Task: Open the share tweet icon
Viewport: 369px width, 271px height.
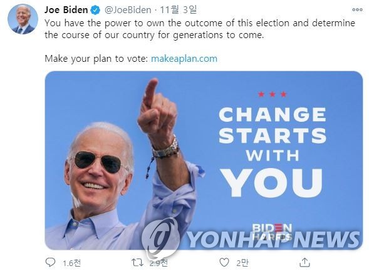Action: (x=304, y=262)
